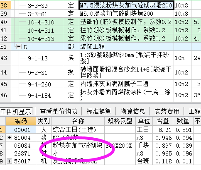Click the 机 category cell
201x170 pixels.
(x=44, y=161)
